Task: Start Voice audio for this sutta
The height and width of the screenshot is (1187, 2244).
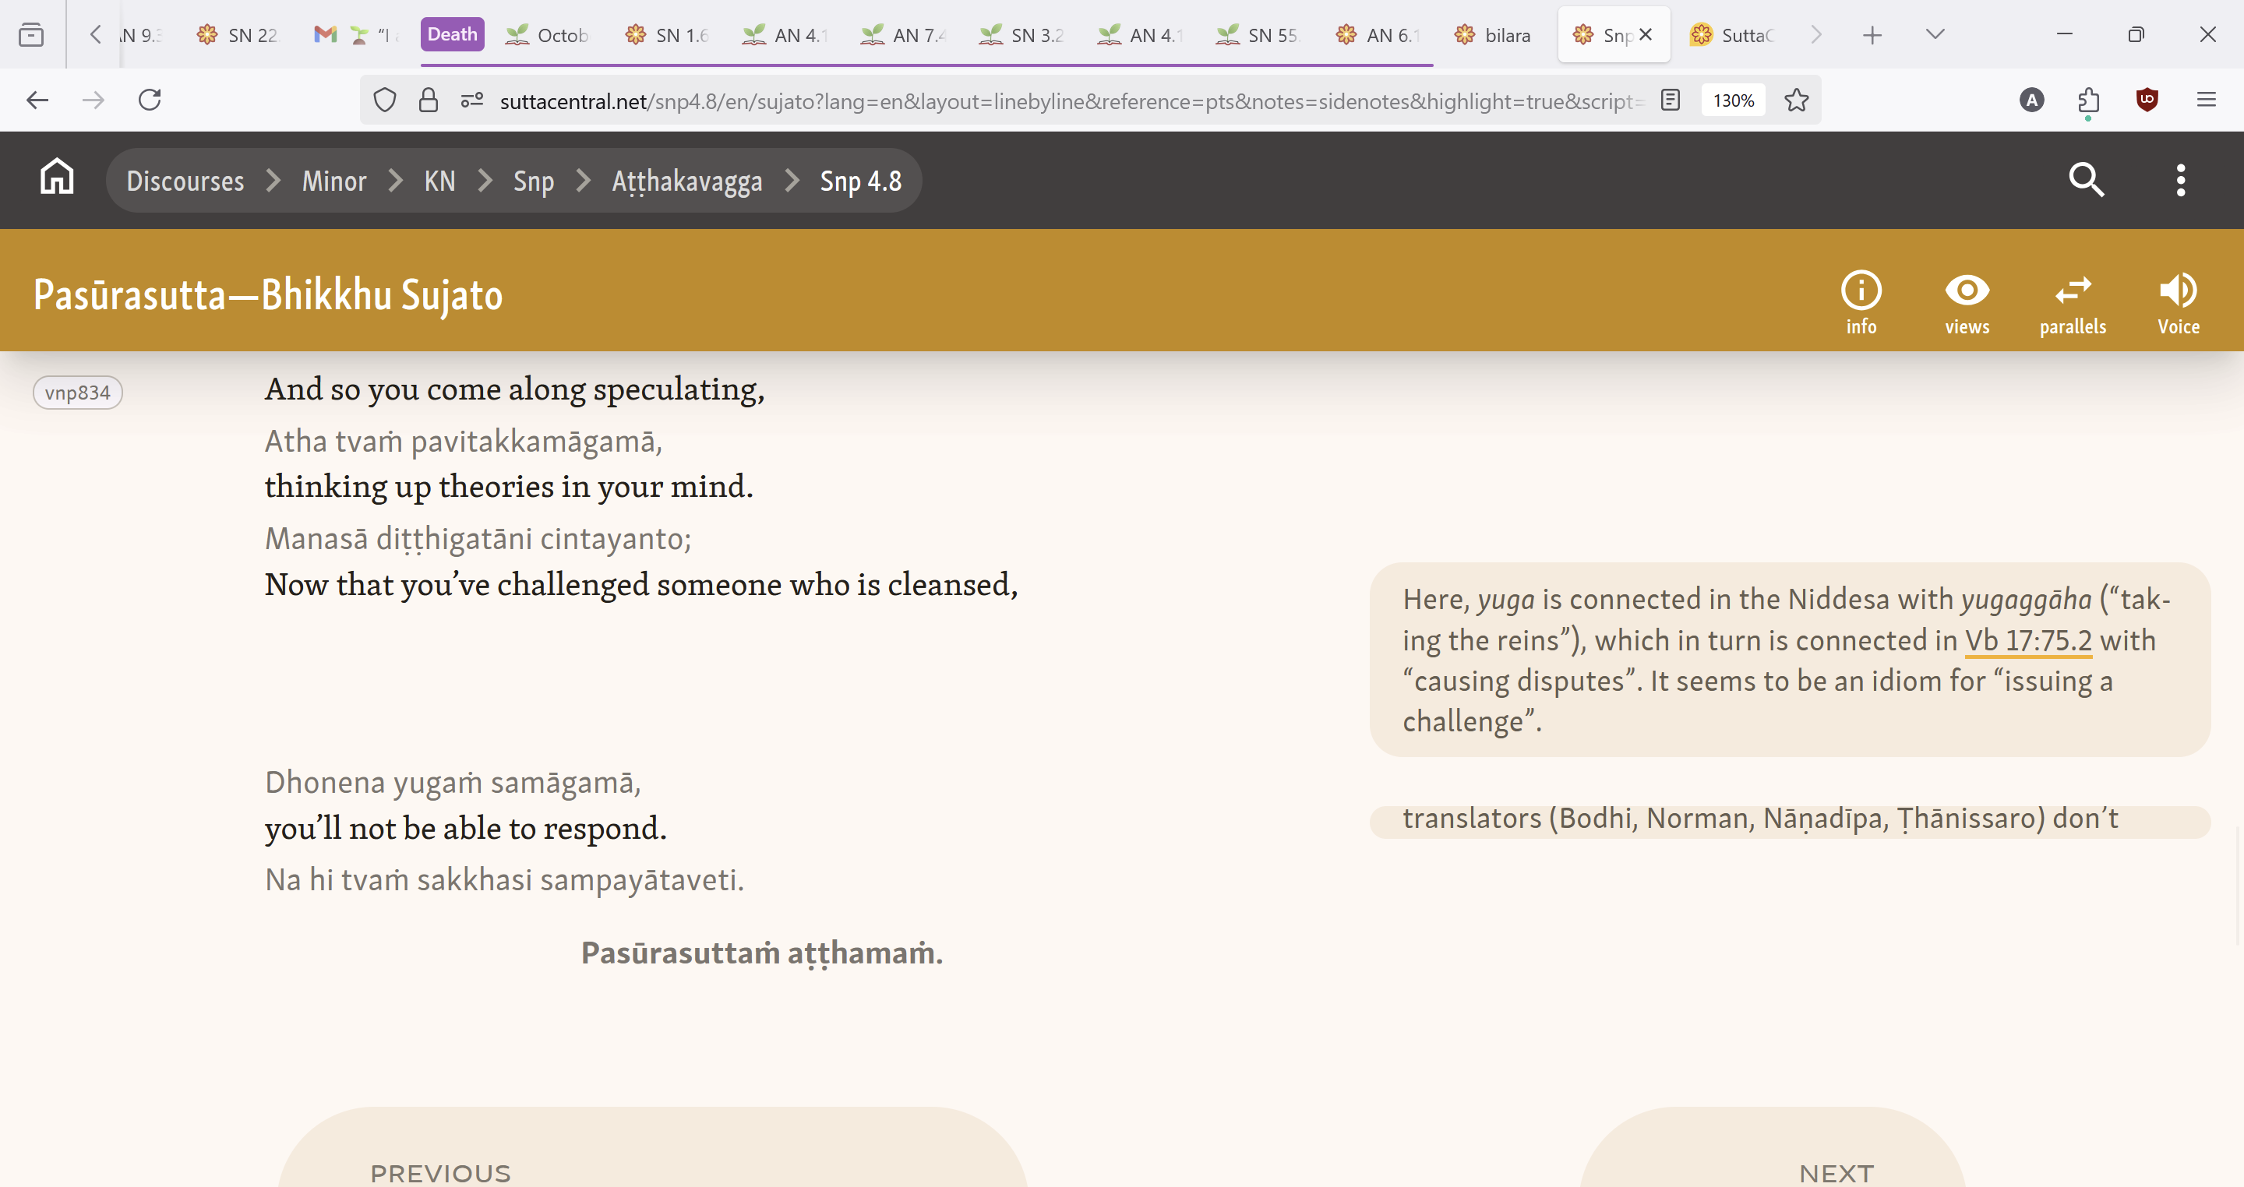Action: [x=2178, y=302]
